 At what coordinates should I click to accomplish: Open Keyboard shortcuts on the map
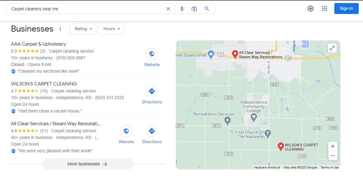[x=267, y=167]
